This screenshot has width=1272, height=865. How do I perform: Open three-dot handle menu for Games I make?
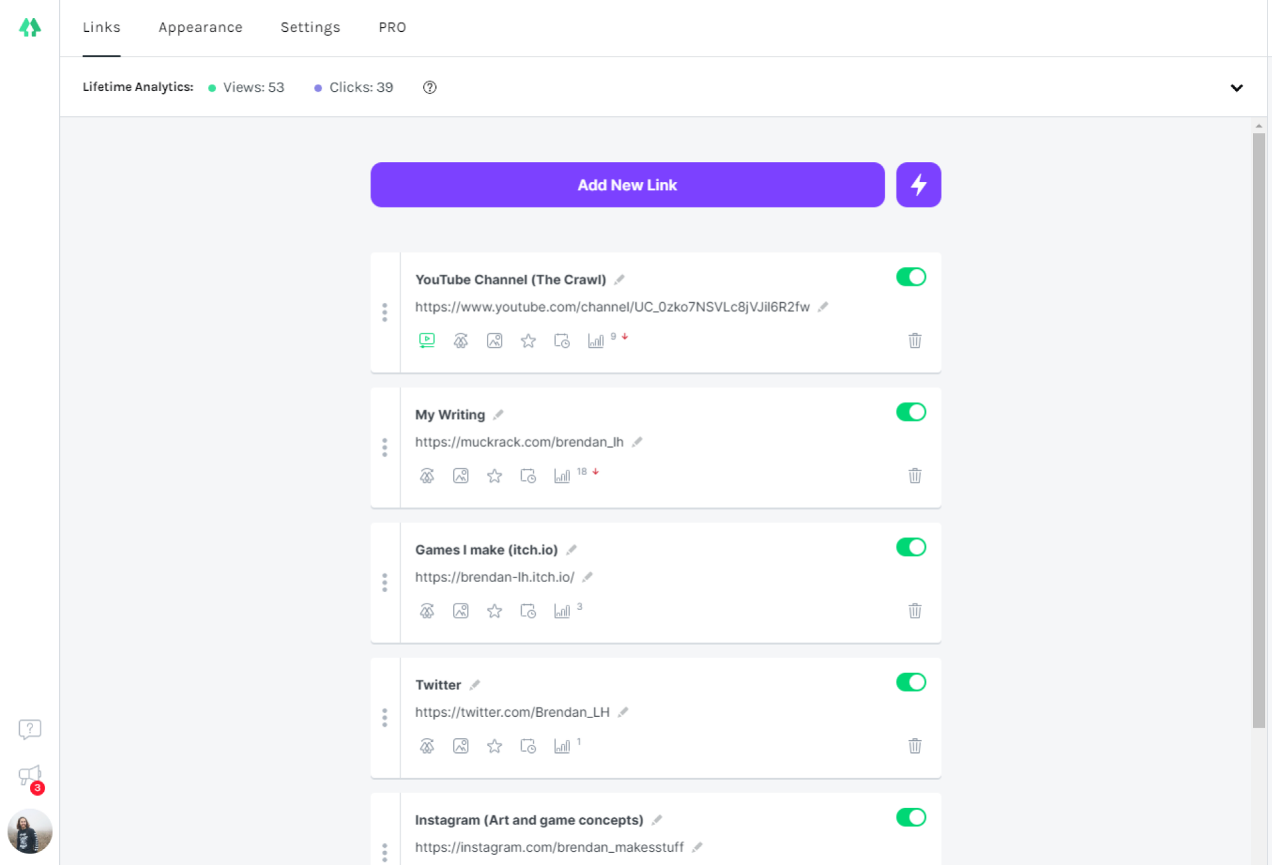pos(384,583)
